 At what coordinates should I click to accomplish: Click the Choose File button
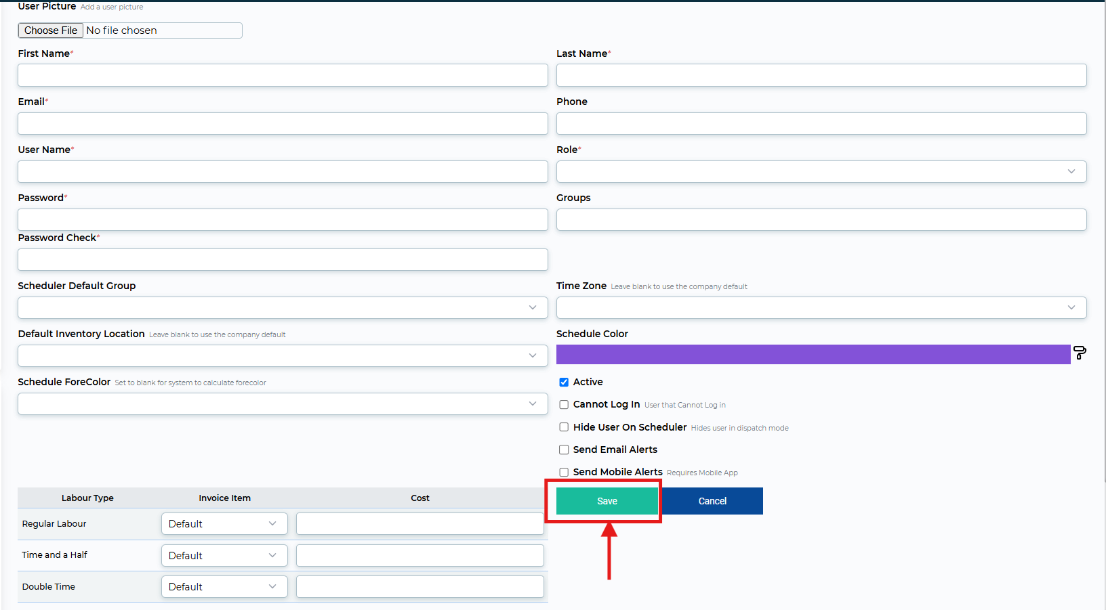[x=51, y=30]
